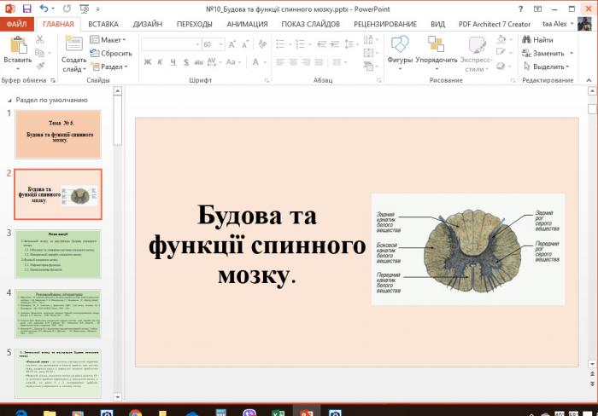Click the Упорядочить (Arrange) icon
The image size is (598, 416).
(437, 44)
